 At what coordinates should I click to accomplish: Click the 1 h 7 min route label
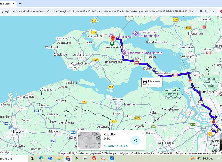[x=152, y=82]
